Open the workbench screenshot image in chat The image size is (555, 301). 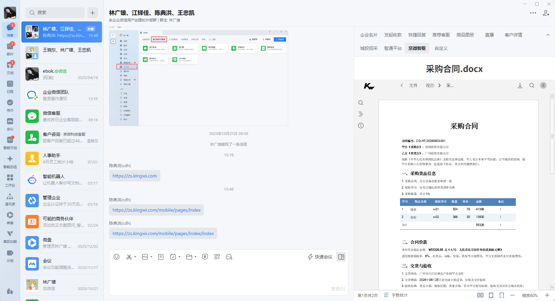tap(199, 78)
